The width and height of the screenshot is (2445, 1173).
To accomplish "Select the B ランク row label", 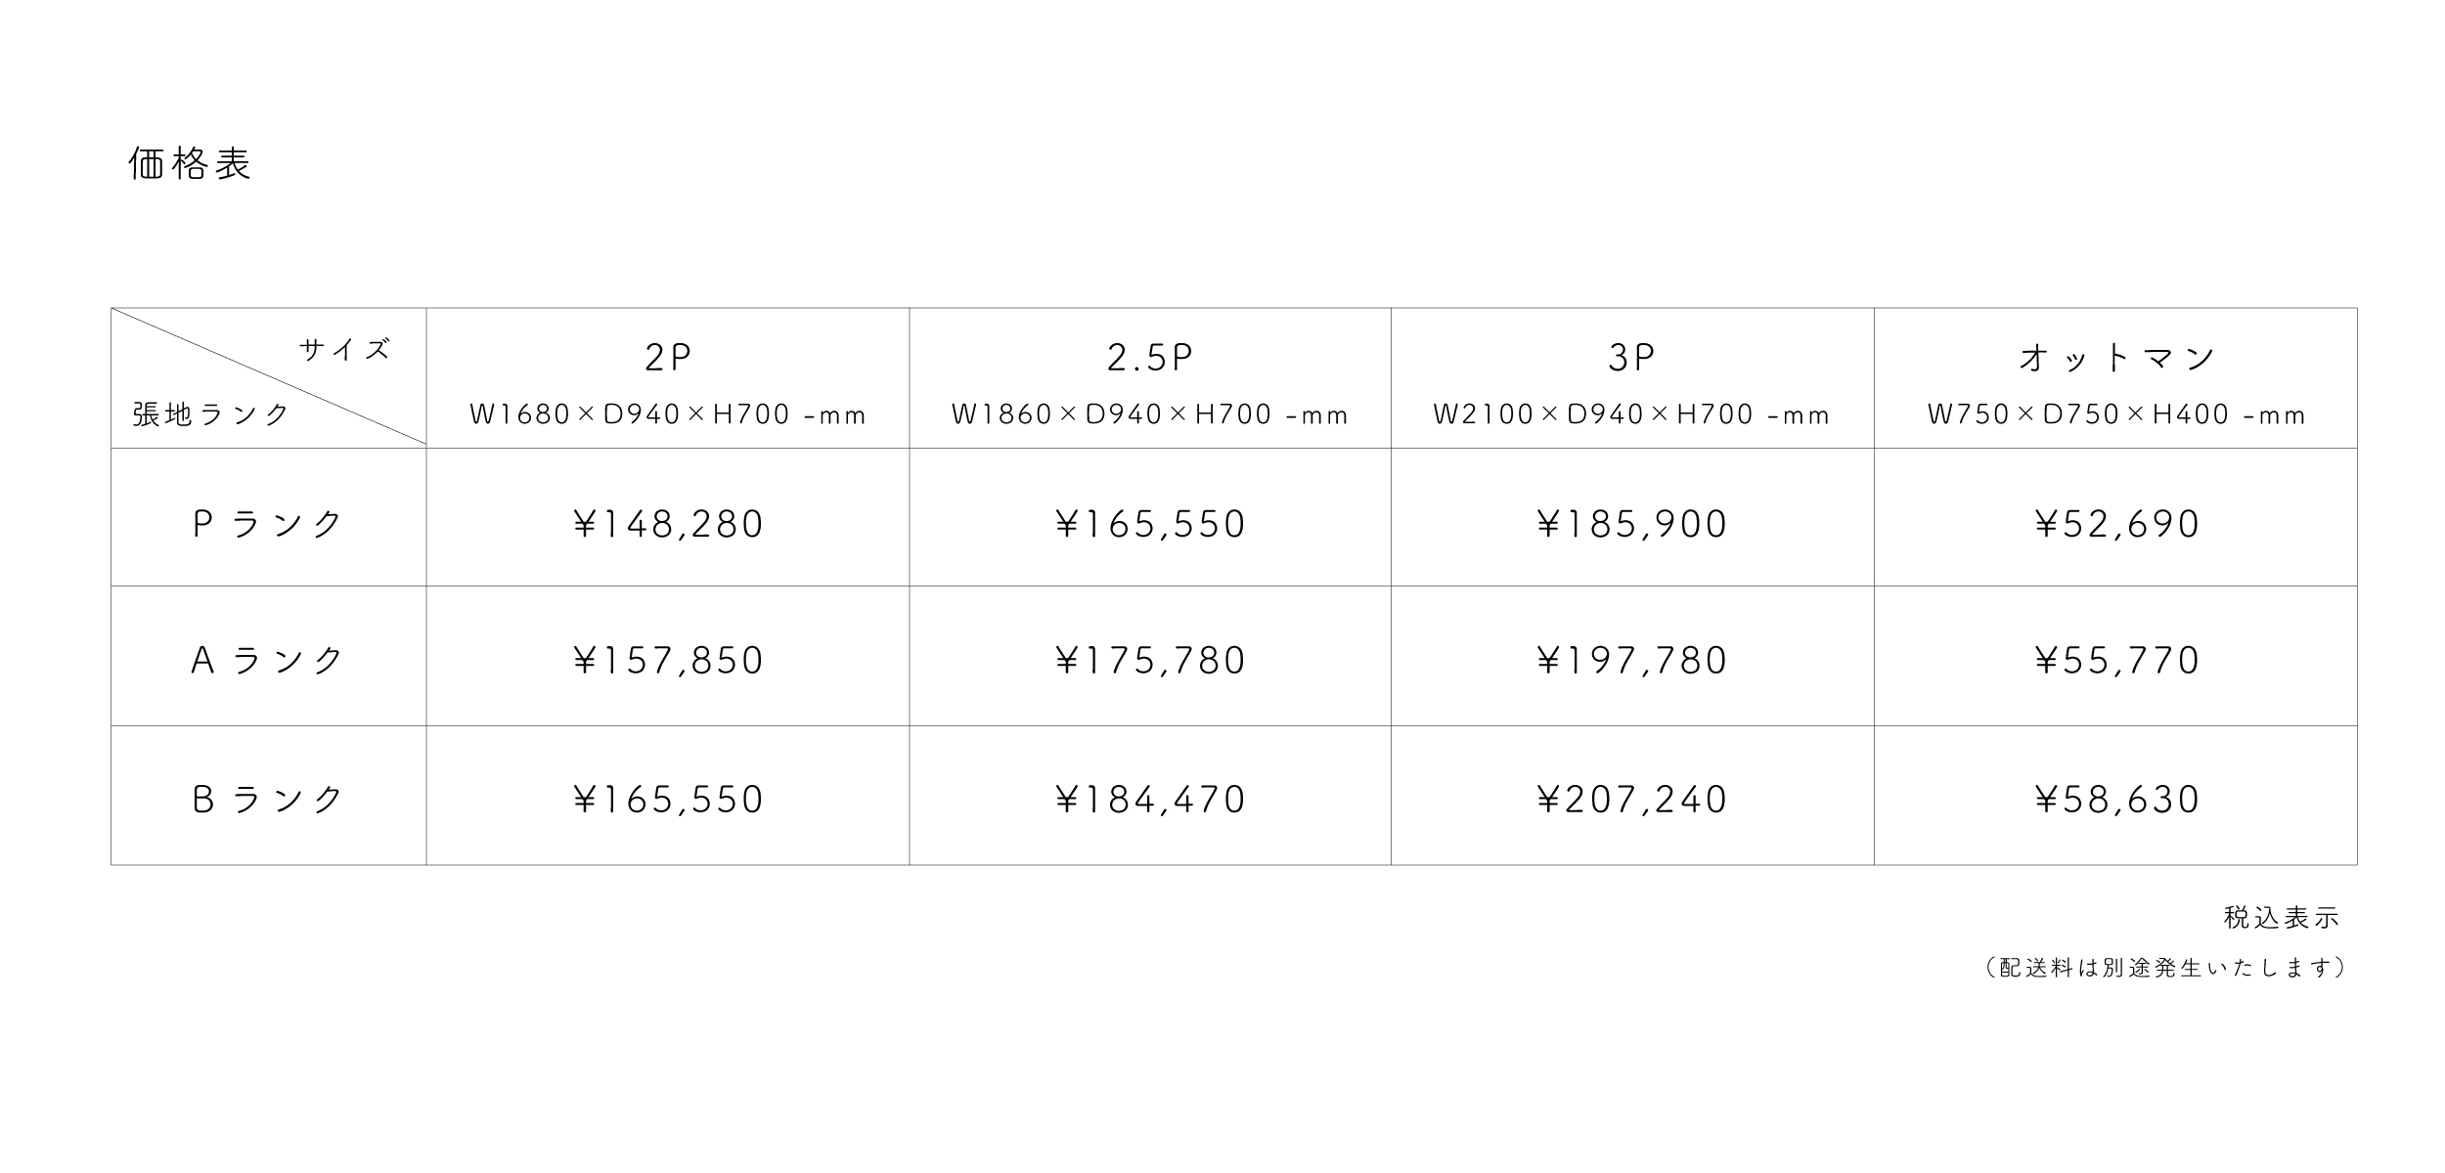I will (268, 801).
